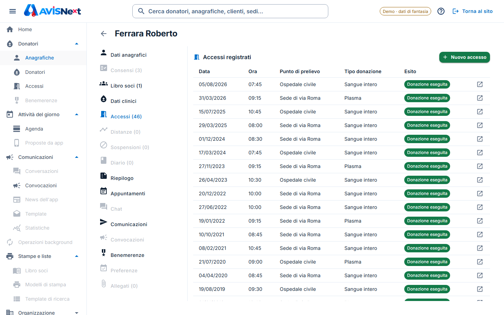Open details icon for the 19/01/2022 access
Viewport: 504px width, 315px height.
[x=480, y=221]
